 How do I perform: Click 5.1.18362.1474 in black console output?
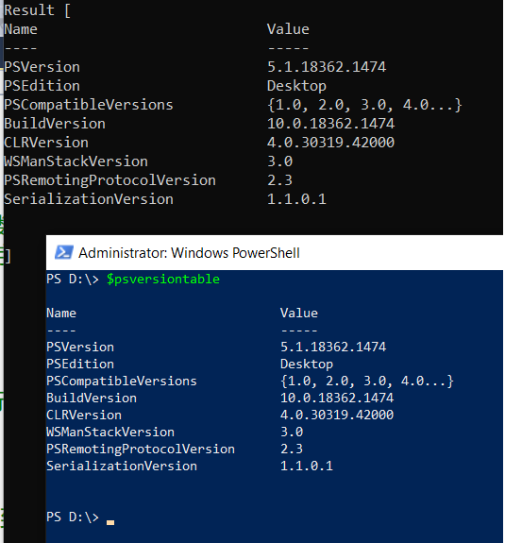click(x=327, y=67)
